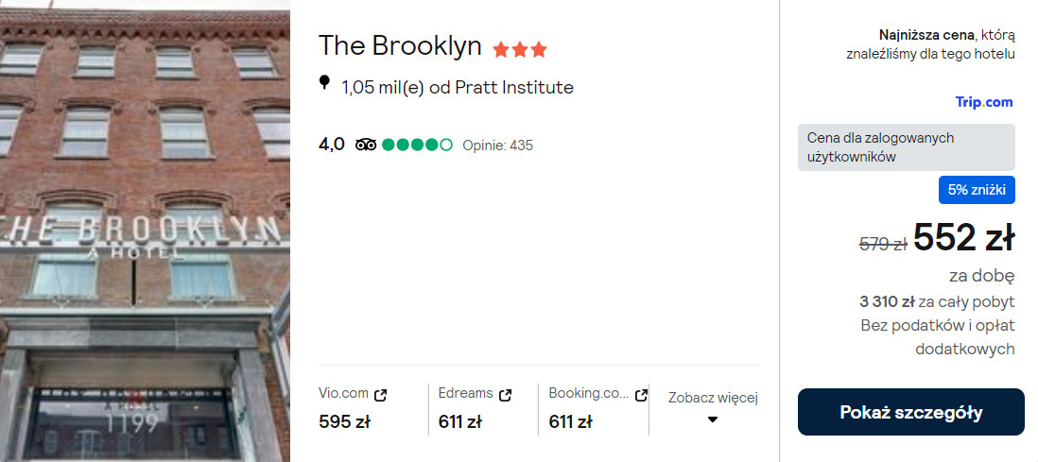Click the Opinie: 435 reviews text
Screen dimensions: 1038x462
(497, 145)
